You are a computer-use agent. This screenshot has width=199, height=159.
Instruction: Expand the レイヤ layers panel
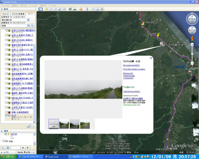coord(2,152)
